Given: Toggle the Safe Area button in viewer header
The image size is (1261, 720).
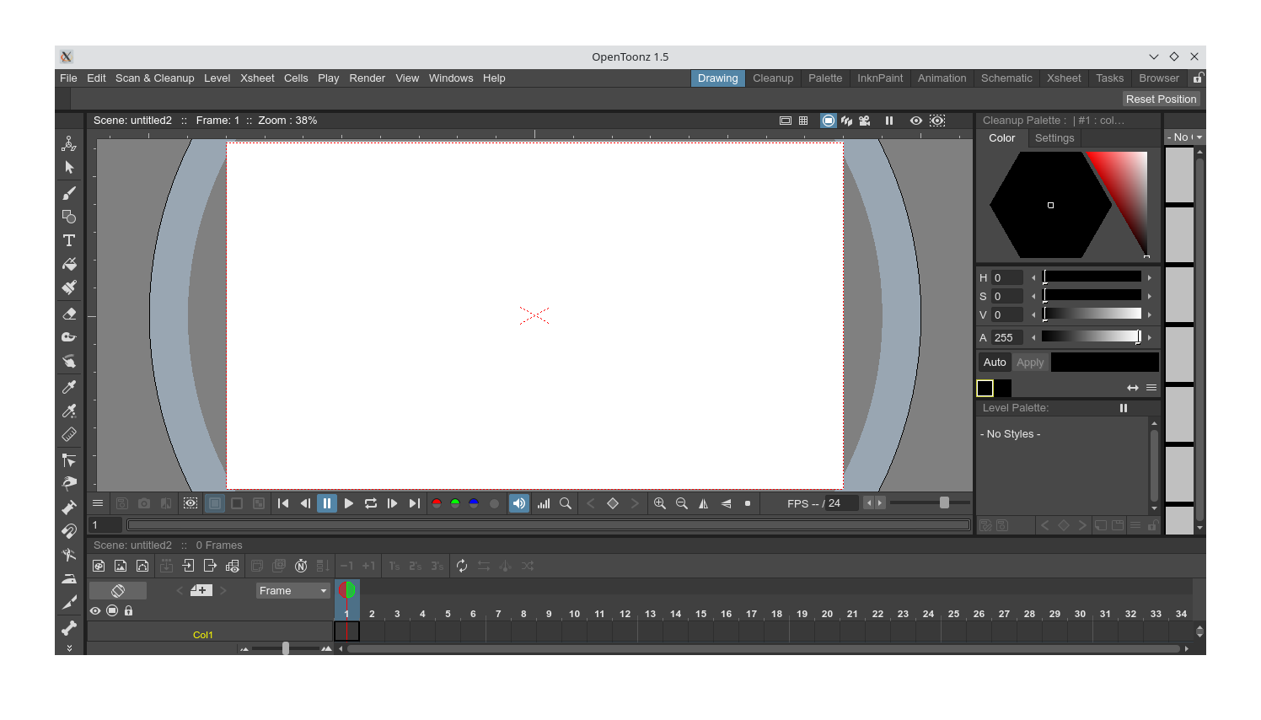Looking at the screenshot, I should coord(786,121).
